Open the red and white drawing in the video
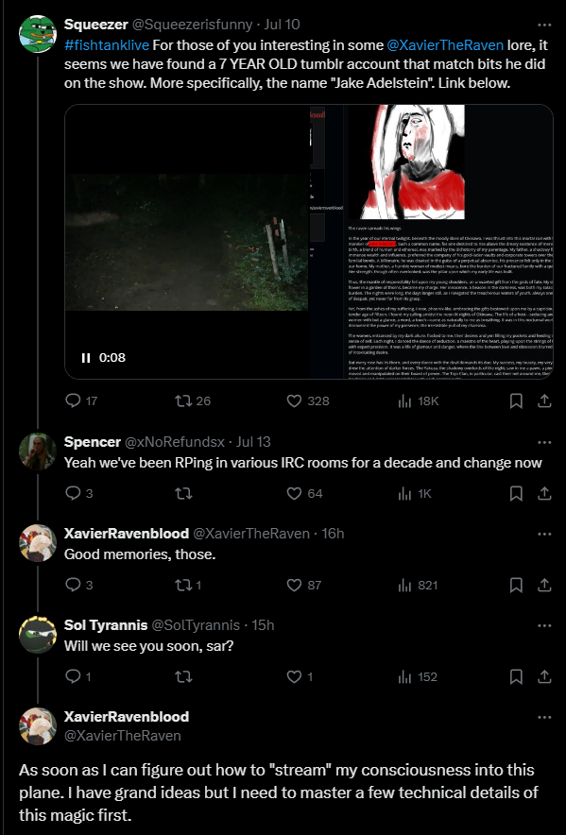566x835 pixels. (411, 162)
